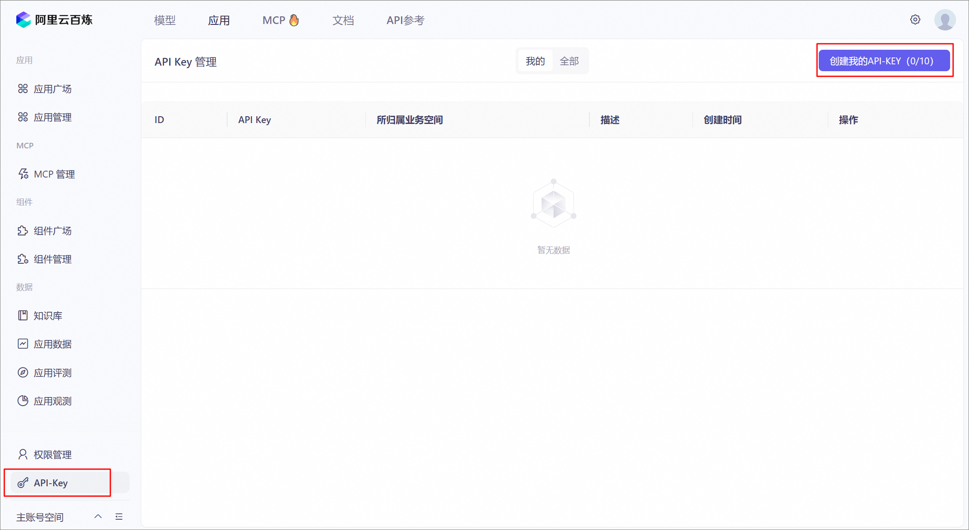
Task: Open 应用广场 from the sidebar
Action: click(52, 89)
